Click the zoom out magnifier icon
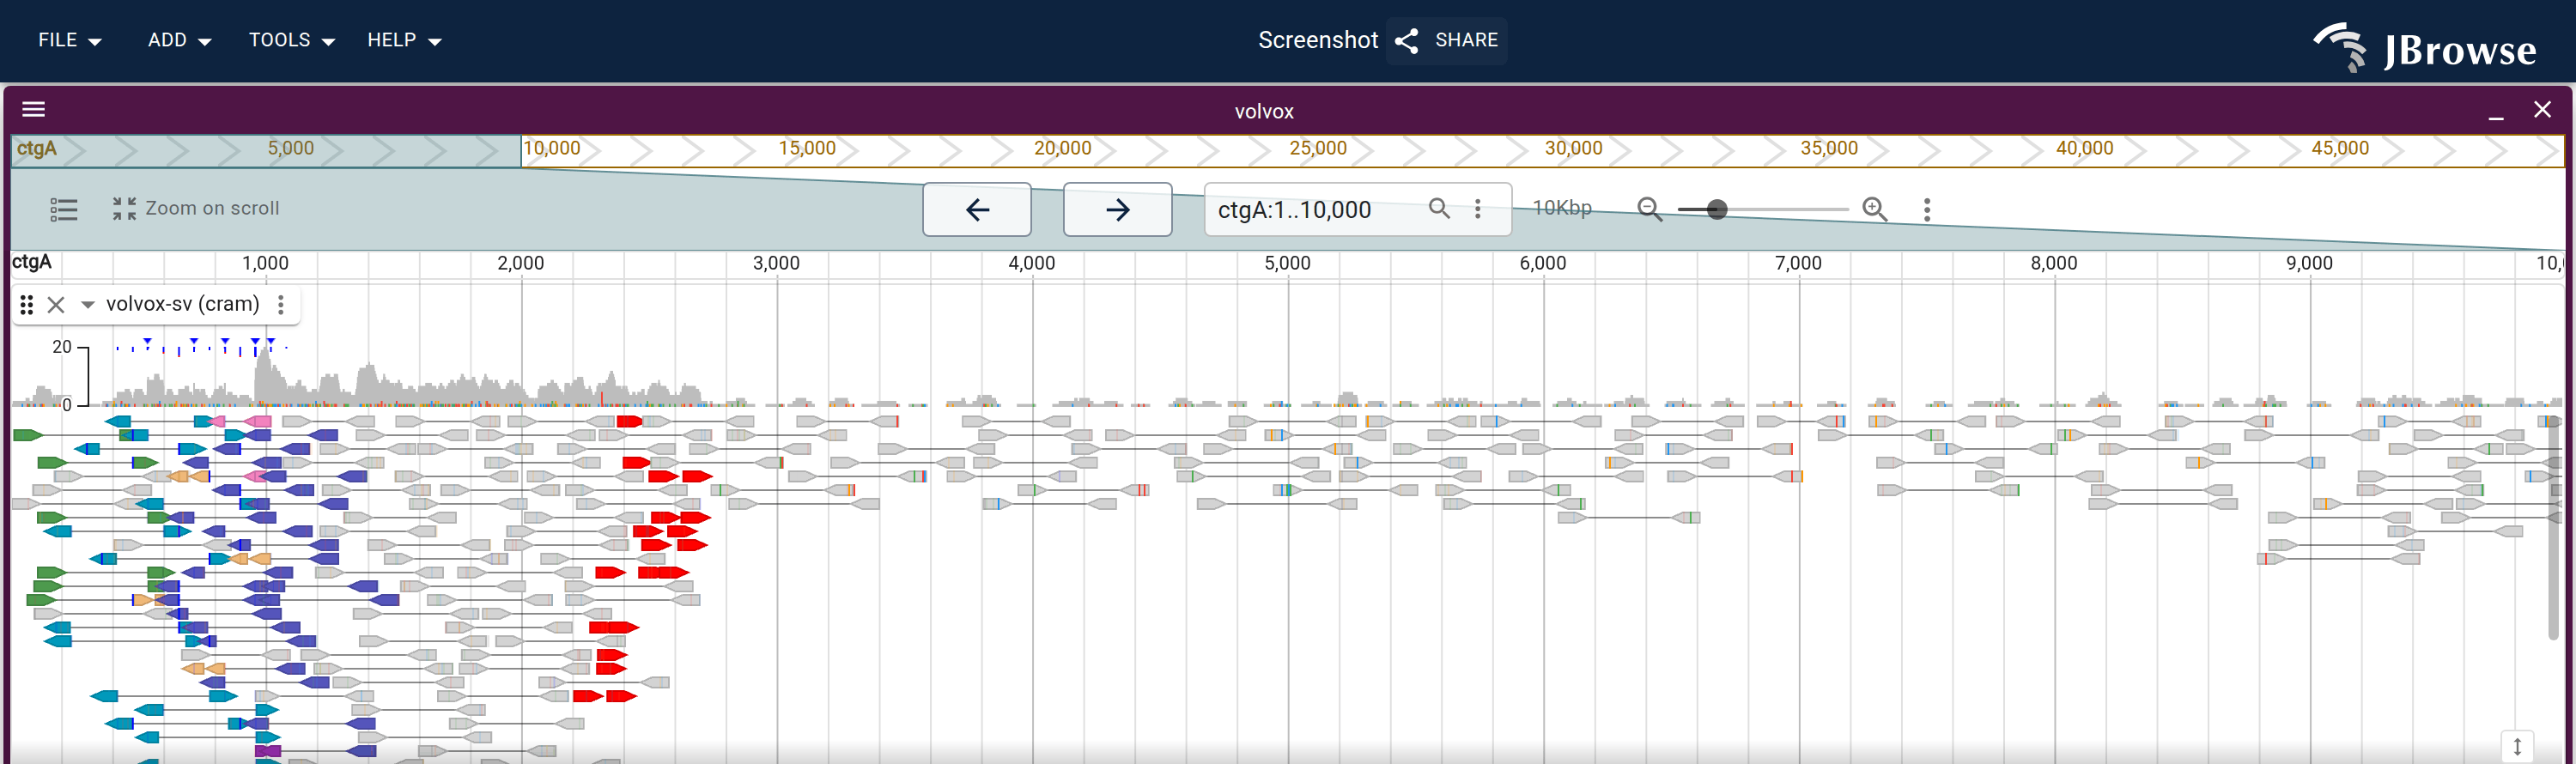Image resolution: width=2576 pixels, height=764 pixels. tap(1650, 209)
